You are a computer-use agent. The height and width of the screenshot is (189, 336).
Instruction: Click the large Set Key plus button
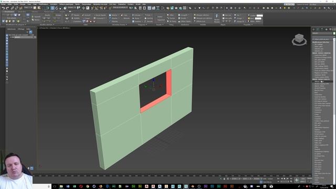tap(297, 180)
